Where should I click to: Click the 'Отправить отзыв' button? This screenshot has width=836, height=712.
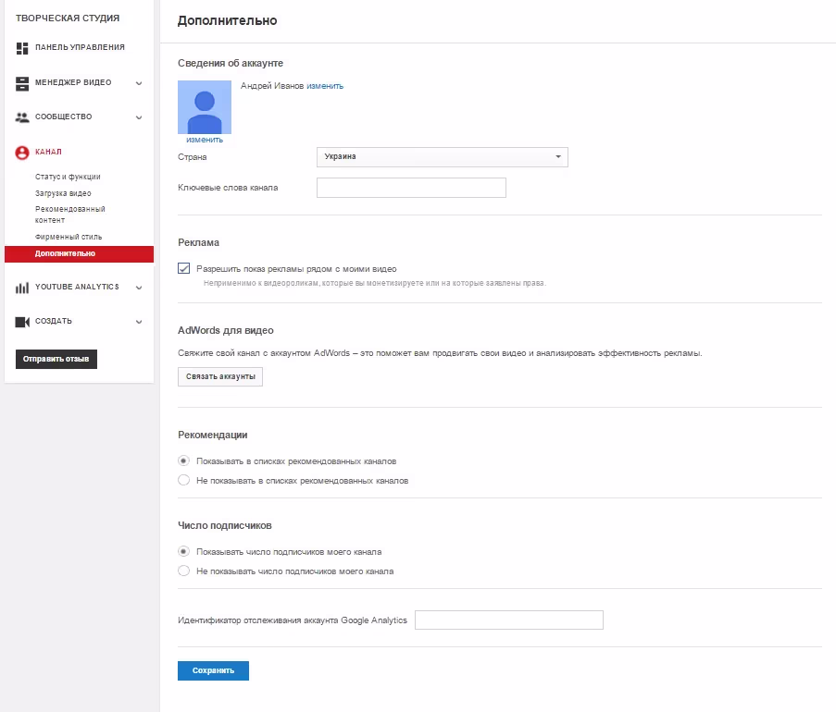56,359
